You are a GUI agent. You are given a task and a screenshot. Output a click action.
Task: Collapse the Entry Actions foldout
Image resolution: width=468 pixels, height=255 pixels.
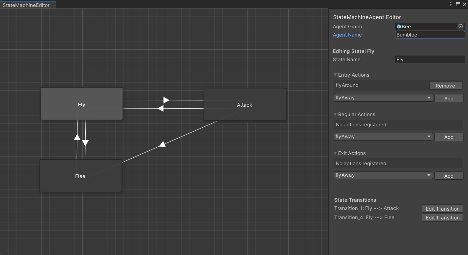(335, 75)
